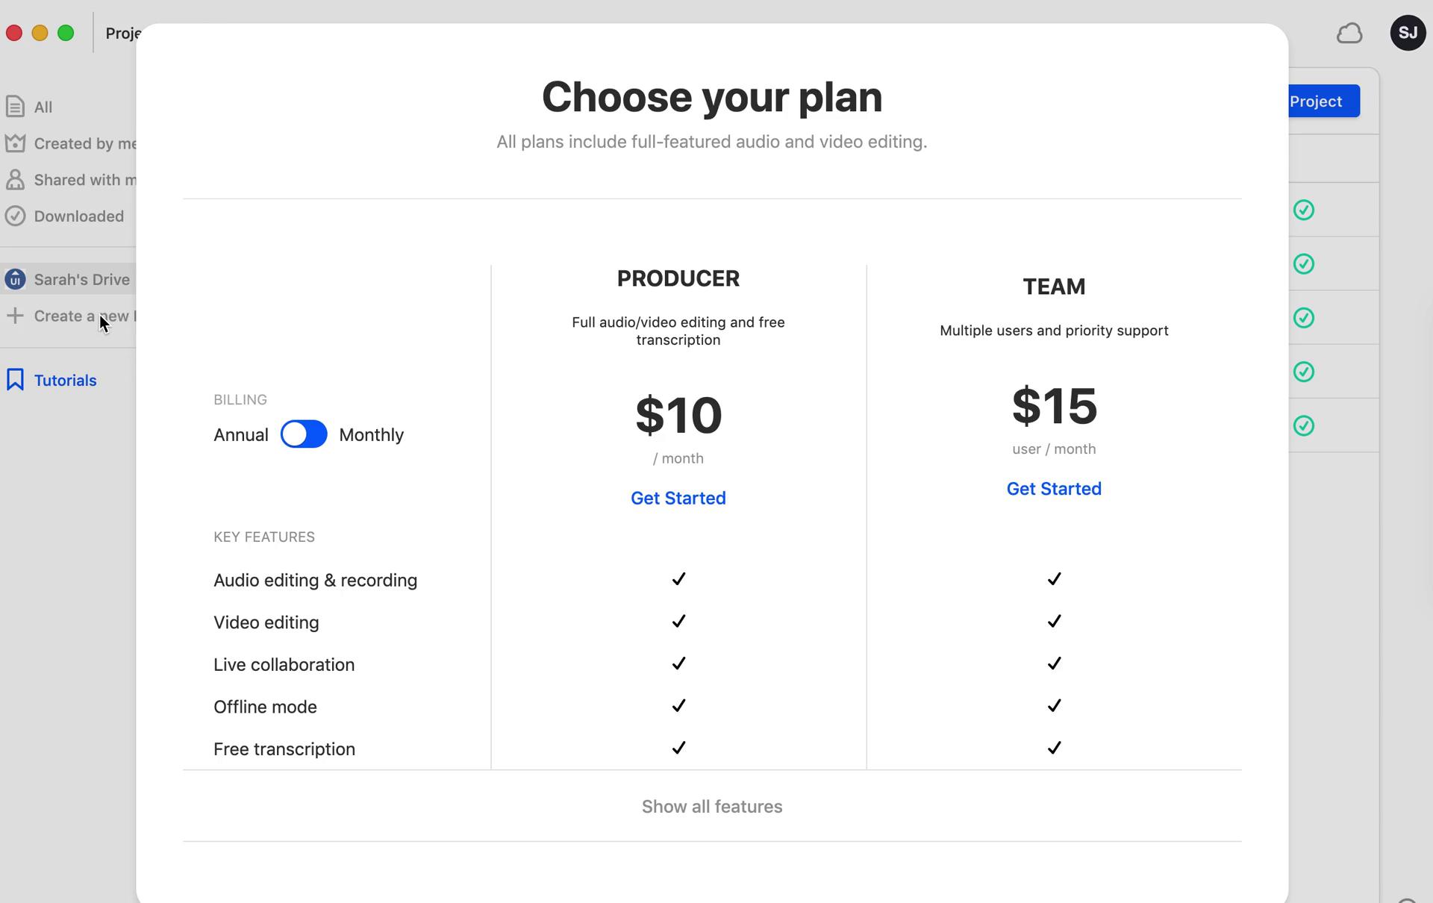Click Get Started for Producer plan
Viewport: 1433px width, 903px height.
coord(678,497)
